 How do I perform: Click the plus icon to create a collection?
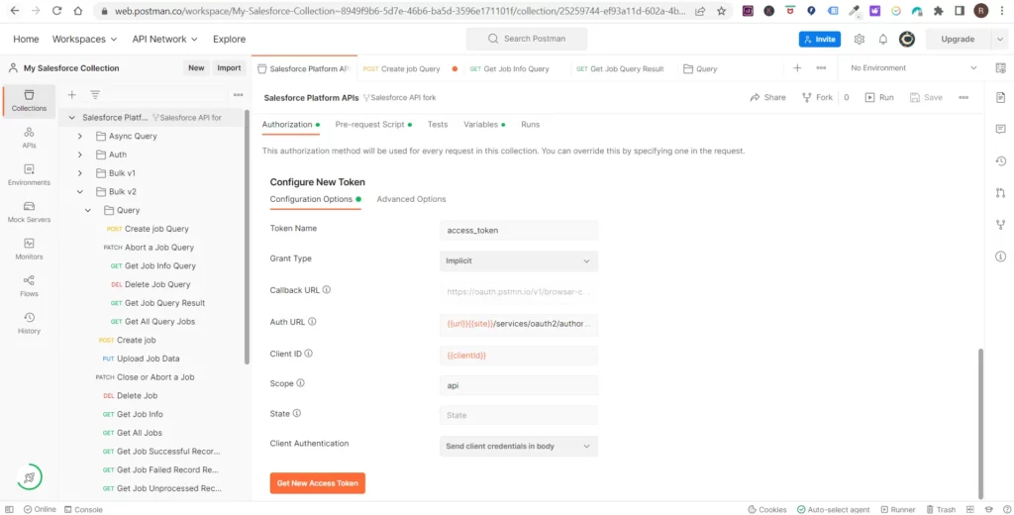[x=71, y=94]
